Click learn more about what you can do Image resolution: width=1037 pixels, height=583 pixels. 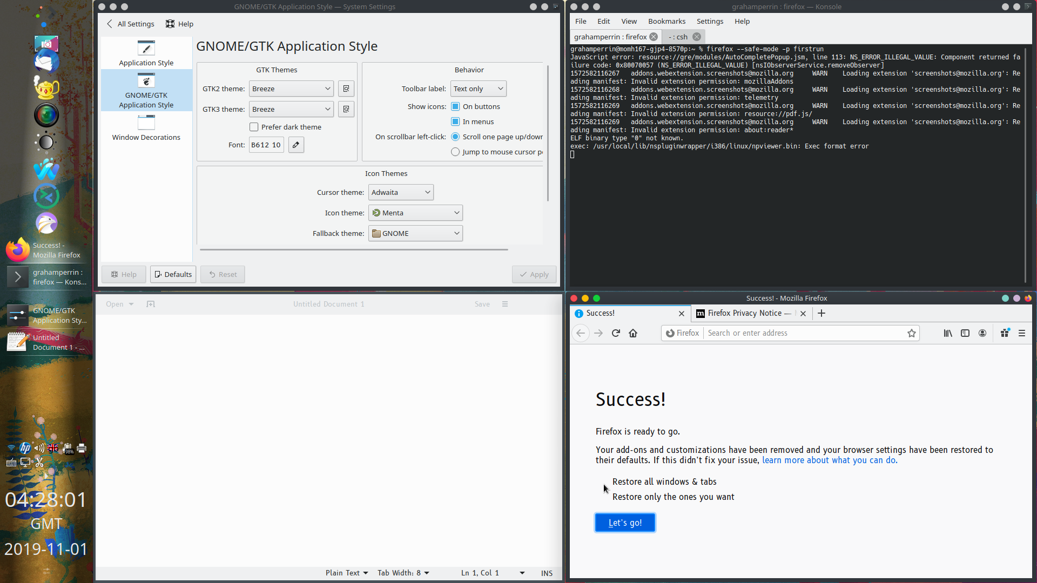830,460
